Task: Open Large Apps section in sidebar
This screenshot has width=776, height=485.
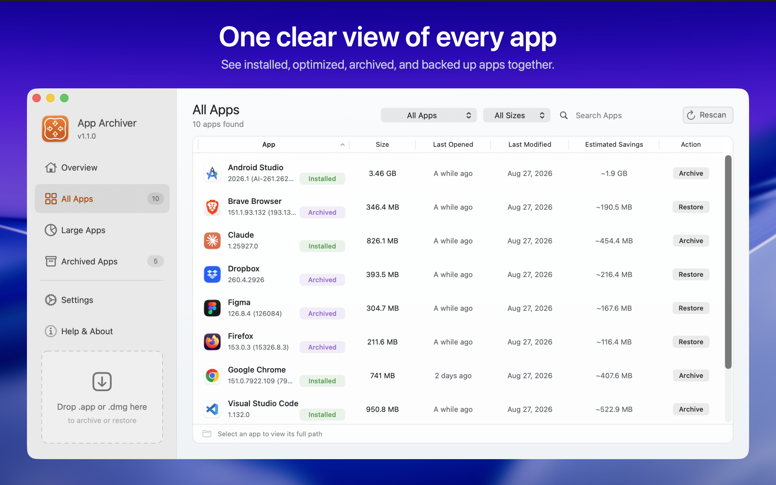Action: coord(102,230)
